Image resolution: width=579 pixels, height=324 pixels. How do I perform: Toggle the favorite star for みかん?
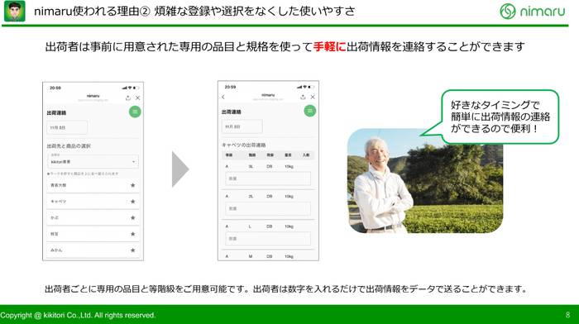coord(133,250)
